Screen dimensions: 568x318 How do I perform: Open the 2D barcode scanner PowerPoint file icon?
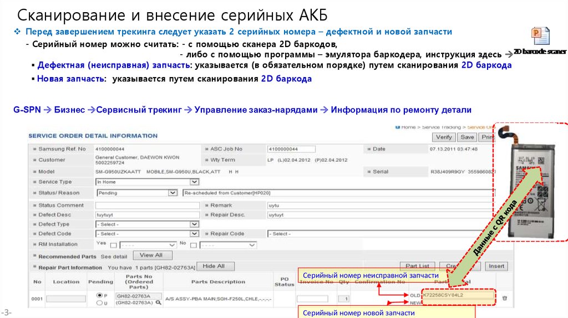(x=540, y=37)
